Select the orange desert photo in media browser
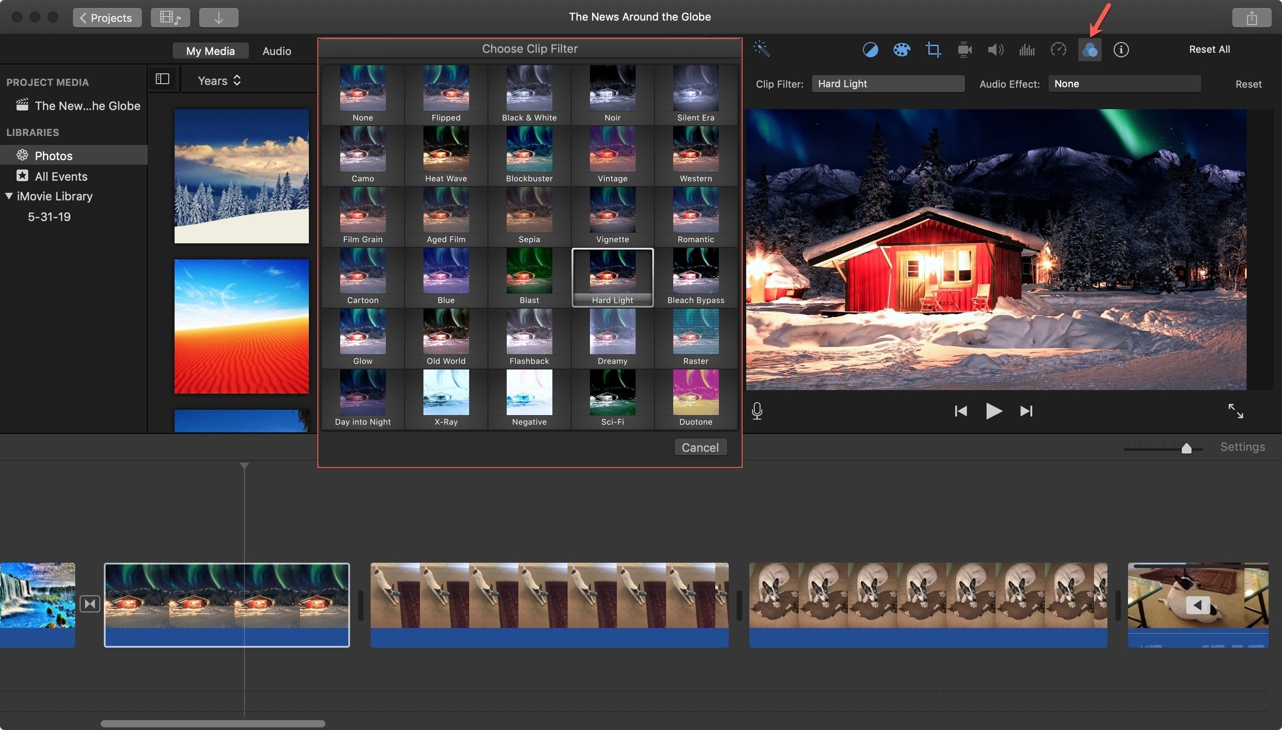Viewport: 1282px width, 730px height. pos(241,326)
